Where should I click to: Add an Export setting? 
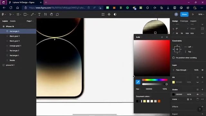[x=202, y=114]
